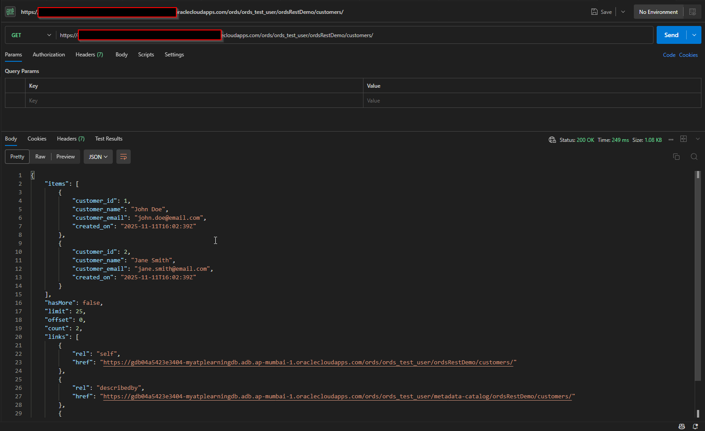Open search in the response body
Viewport: 705px width, 431px height.
pyautogui.click(x=694, y=157)
